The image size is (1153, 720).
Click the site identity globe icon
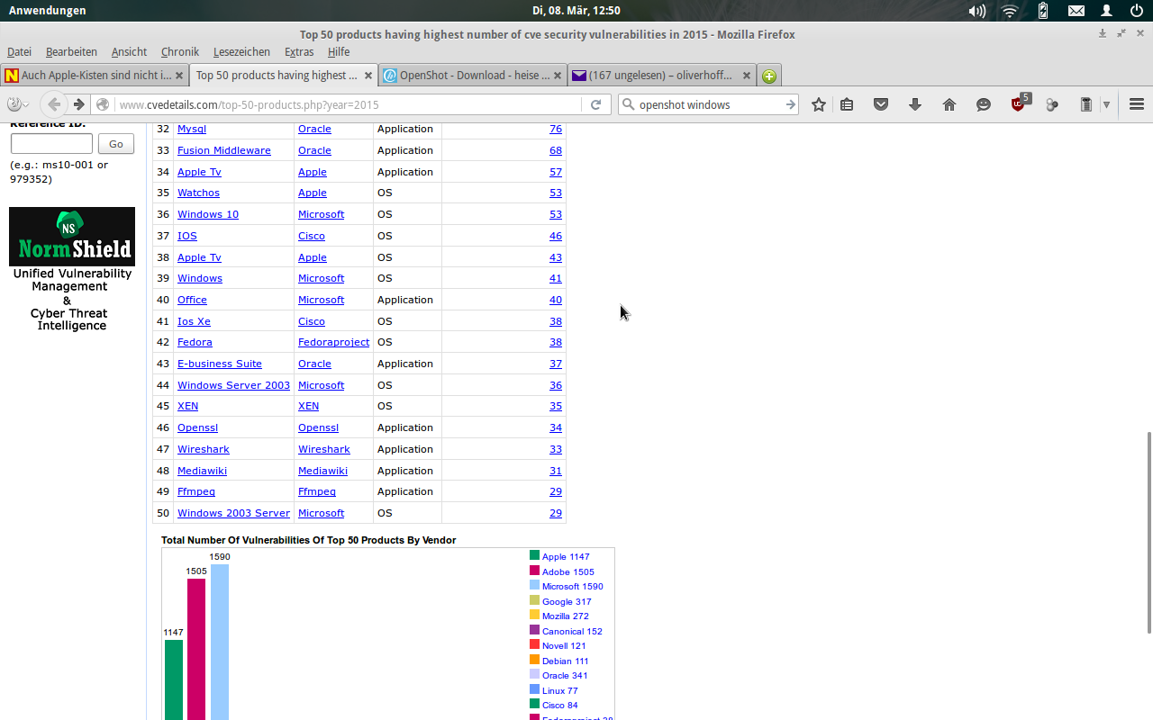pos(103,104)
